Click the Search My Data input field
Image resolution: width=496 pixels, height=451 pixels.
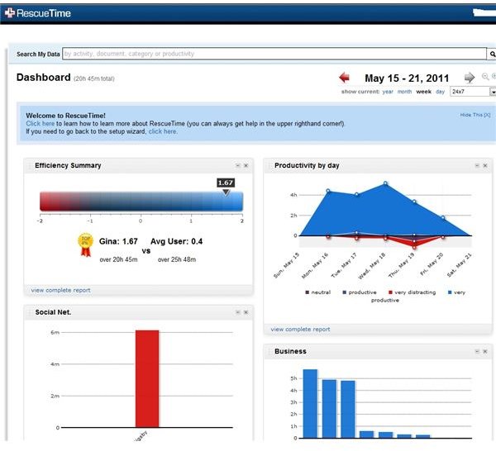tap(274, 54)
